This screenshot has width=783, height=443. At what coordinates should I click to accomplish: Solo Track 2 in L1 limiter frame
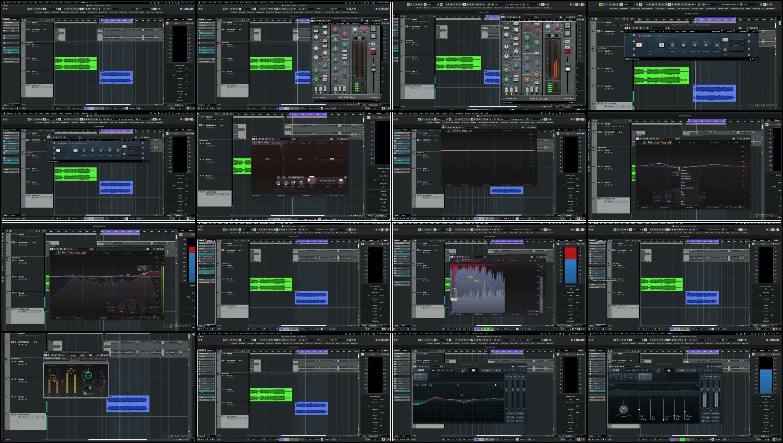pos(15,379)
